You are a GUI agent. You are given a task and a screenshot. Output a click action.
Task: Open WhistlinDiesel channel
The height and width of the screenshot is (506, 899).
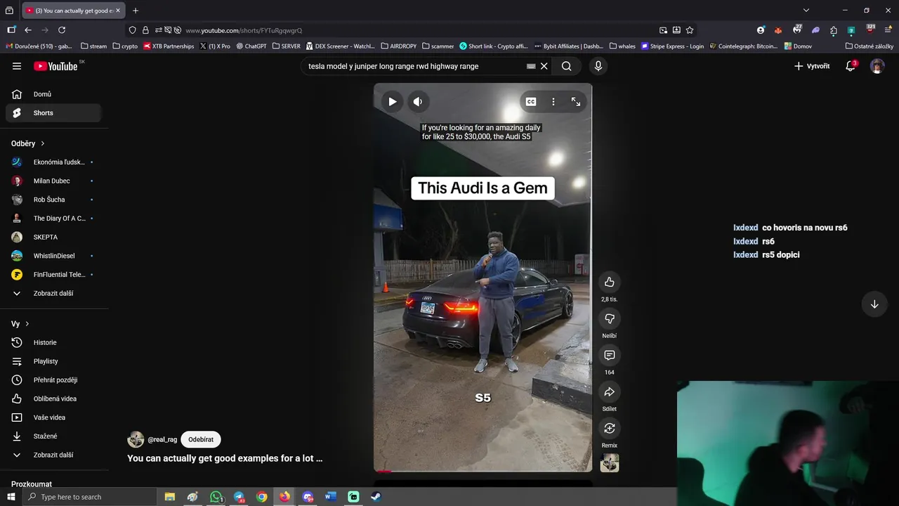(x=53, y=256)
